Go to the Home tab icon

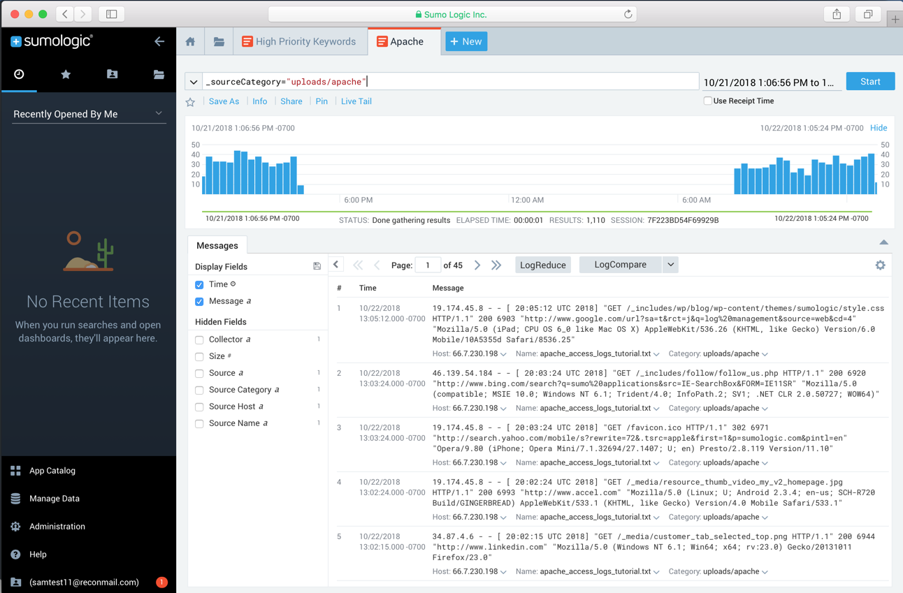[x=190, y=42]
